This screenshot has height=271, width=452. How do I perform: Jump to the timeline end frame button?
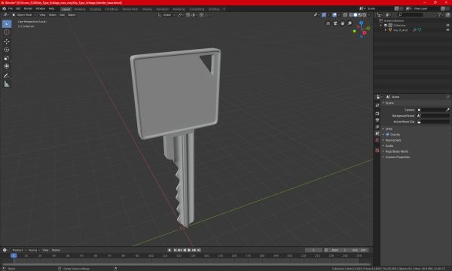point(199,250)
